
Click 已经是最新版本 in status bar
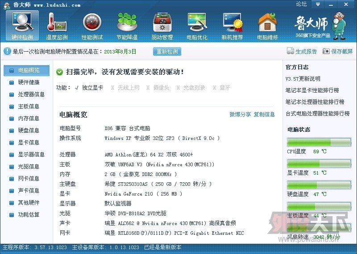(162, 247)
